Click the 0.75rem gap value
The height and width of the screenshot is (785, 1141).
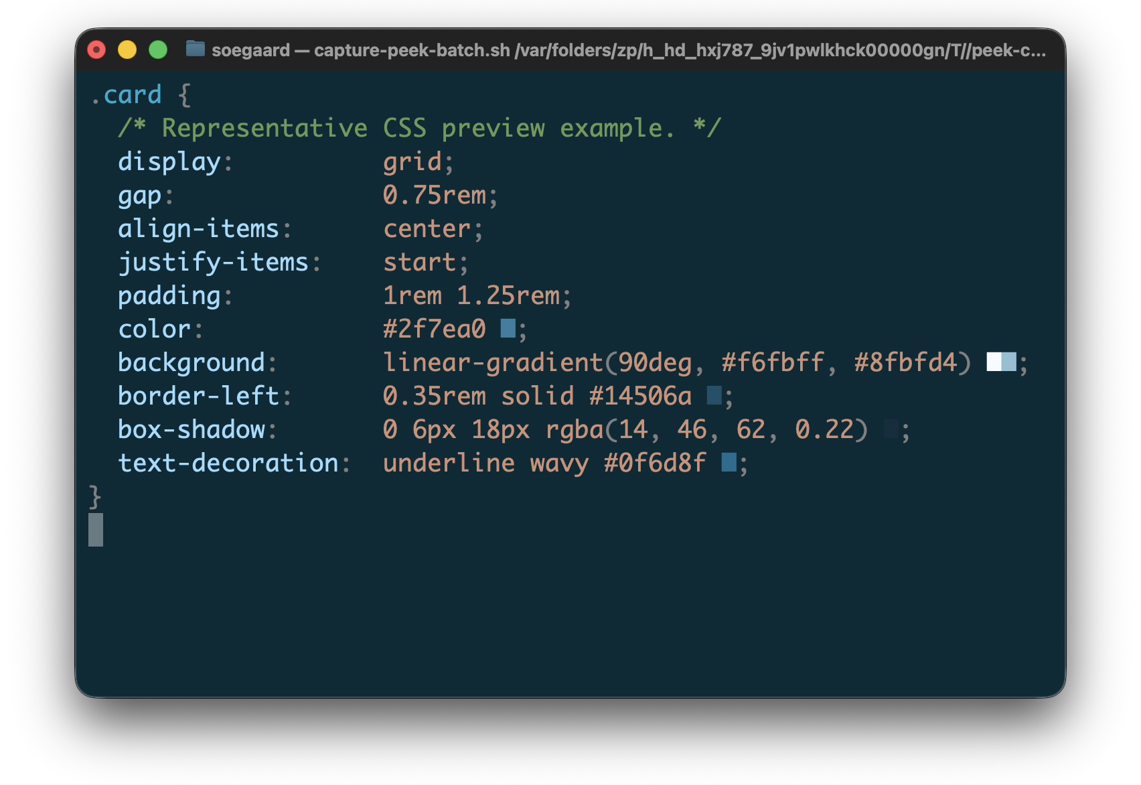coord(434,195)
